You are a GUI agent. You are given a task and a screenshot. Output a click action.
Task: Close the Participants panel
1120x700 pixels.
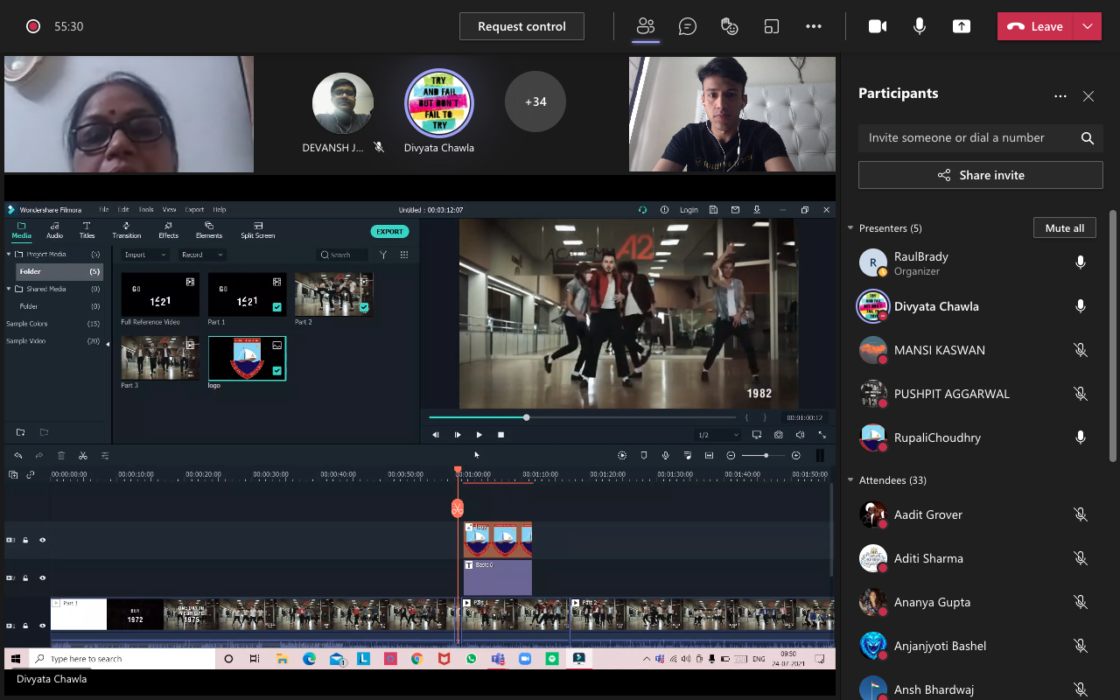[x=1088, y=96]
